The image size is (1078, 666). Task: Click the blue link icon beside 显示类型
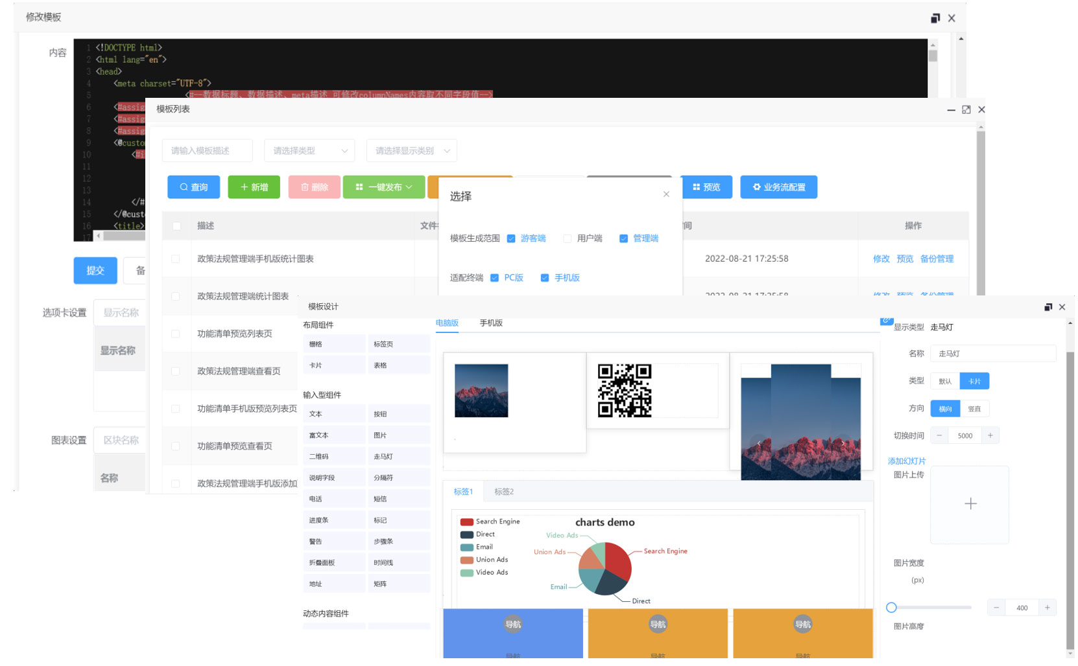887,321
